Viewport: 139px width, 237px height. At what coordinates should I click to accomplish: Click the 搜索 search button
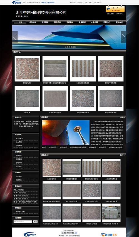click(35, 222)
